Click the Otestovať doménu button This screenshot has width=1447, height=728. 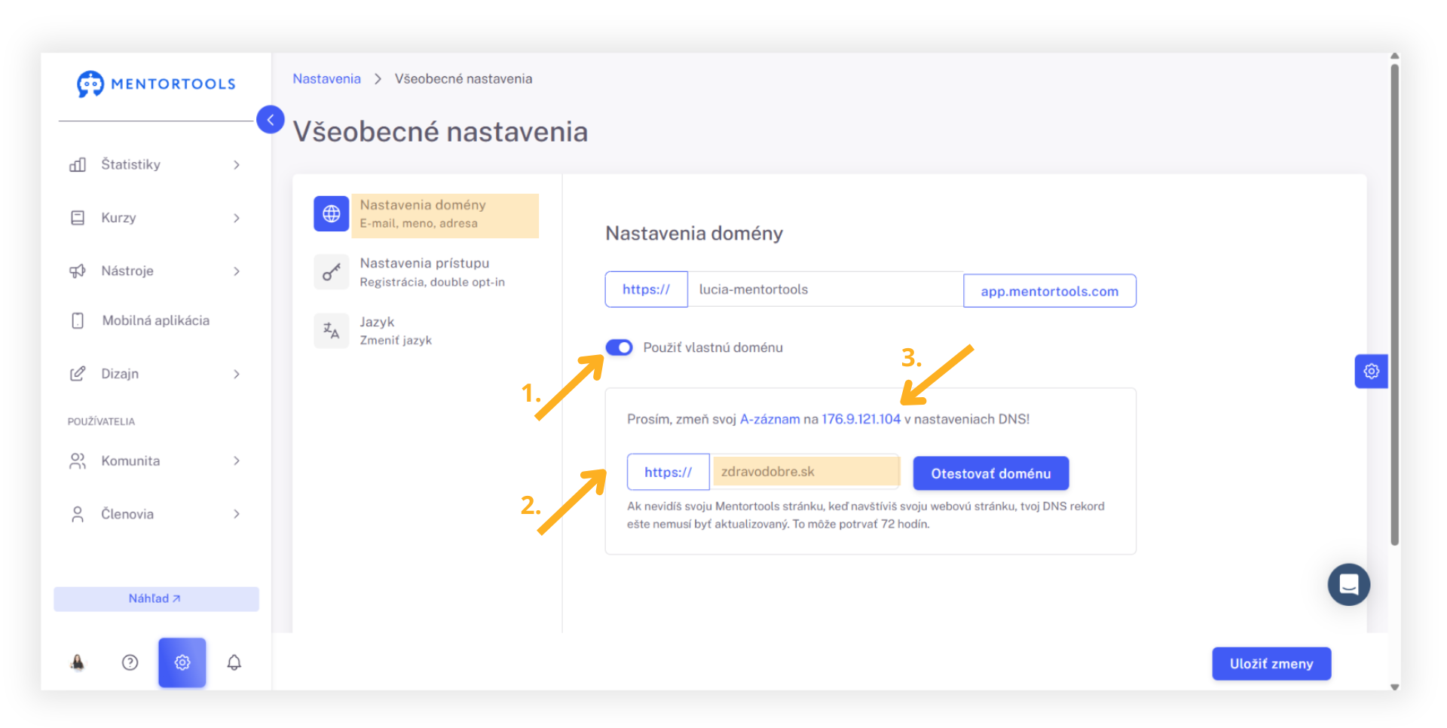(991, 473)
